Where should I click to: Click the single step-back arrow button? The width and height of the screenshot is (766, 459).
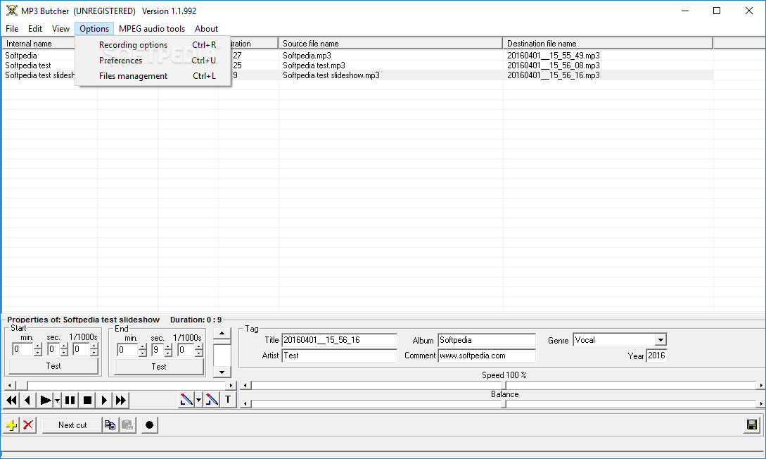tap(28, 401)
